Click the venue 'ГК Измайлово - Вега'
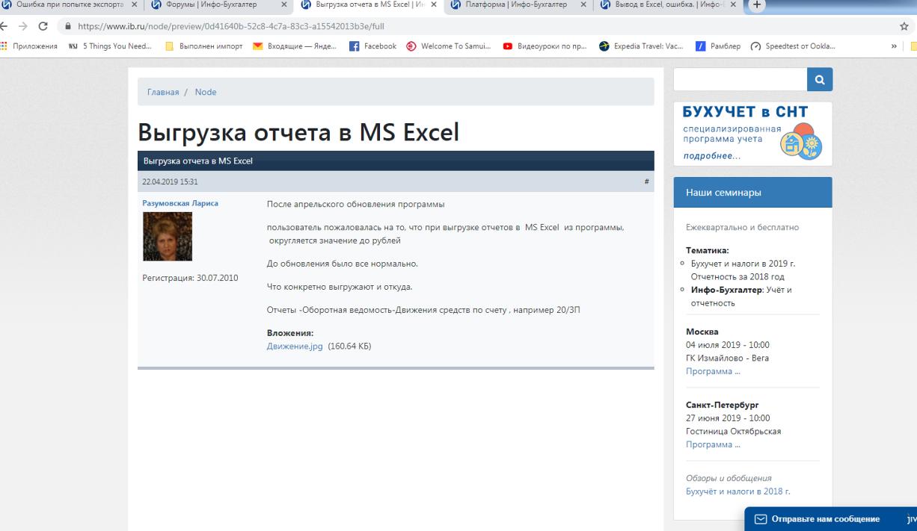This screenshot has height=531, width=917. [727, 358]
